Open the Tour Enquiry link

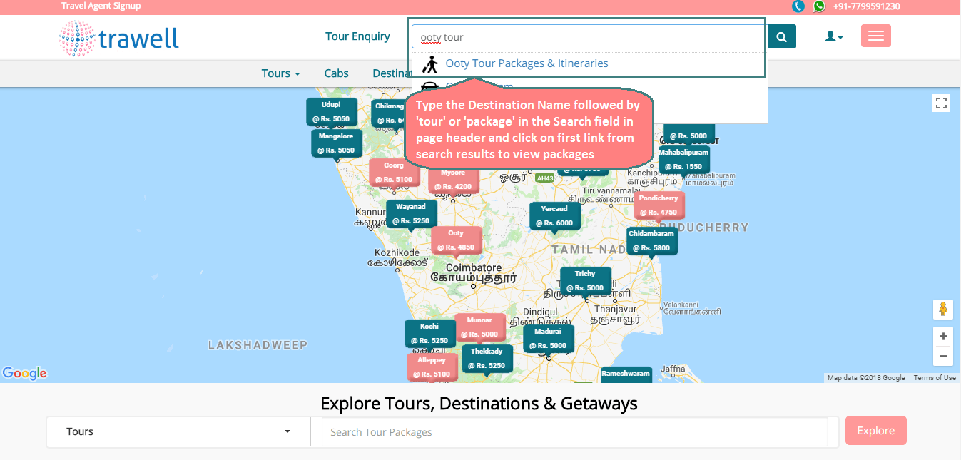pos(357,36)
